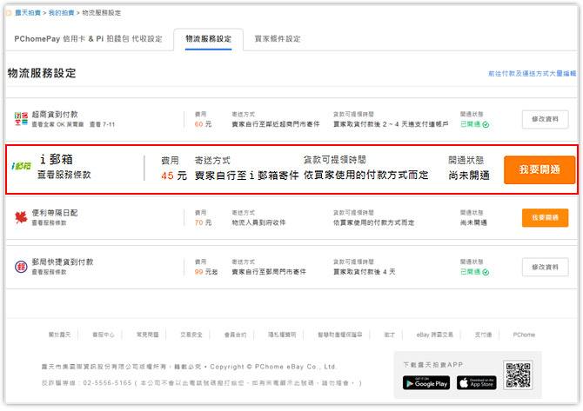Click 修改資料 for 超商貨到付款
The height and width of the screenshot is (411, 583).
(x=545, y=120)
